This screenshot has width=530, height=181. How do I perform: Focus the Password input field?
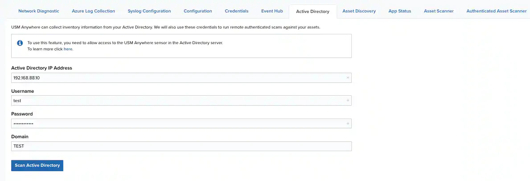(x=181, y=123)
